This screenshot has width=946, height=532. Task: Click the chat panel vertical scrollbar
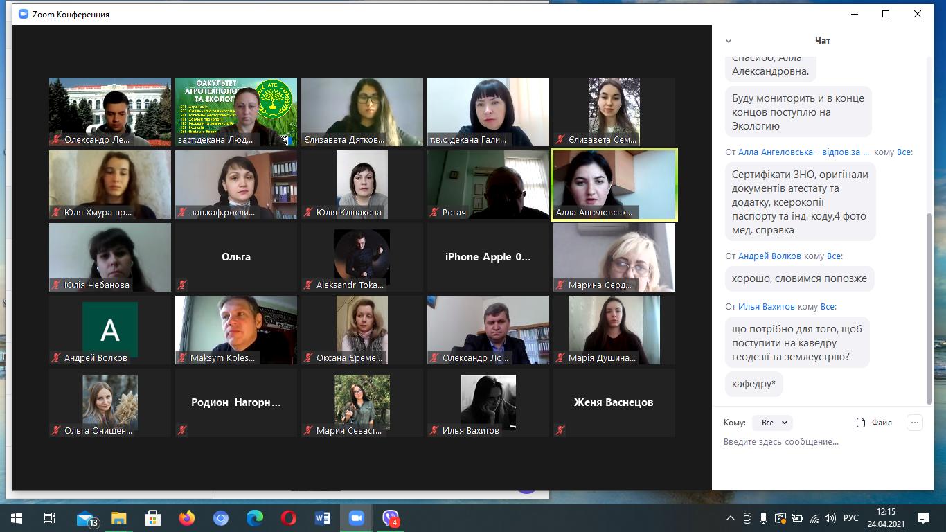pos(929,308)
